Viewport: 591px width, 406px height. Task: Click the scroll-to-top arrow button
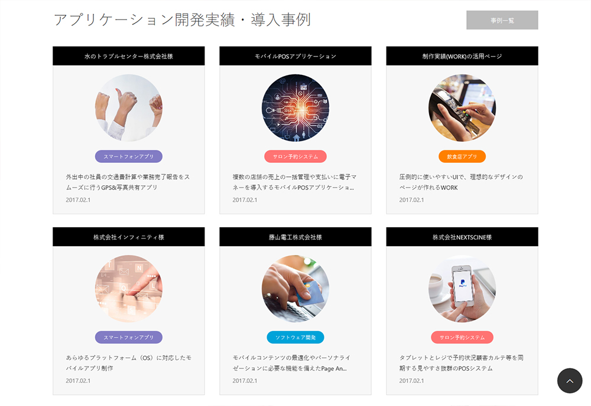tap(570, 381)
